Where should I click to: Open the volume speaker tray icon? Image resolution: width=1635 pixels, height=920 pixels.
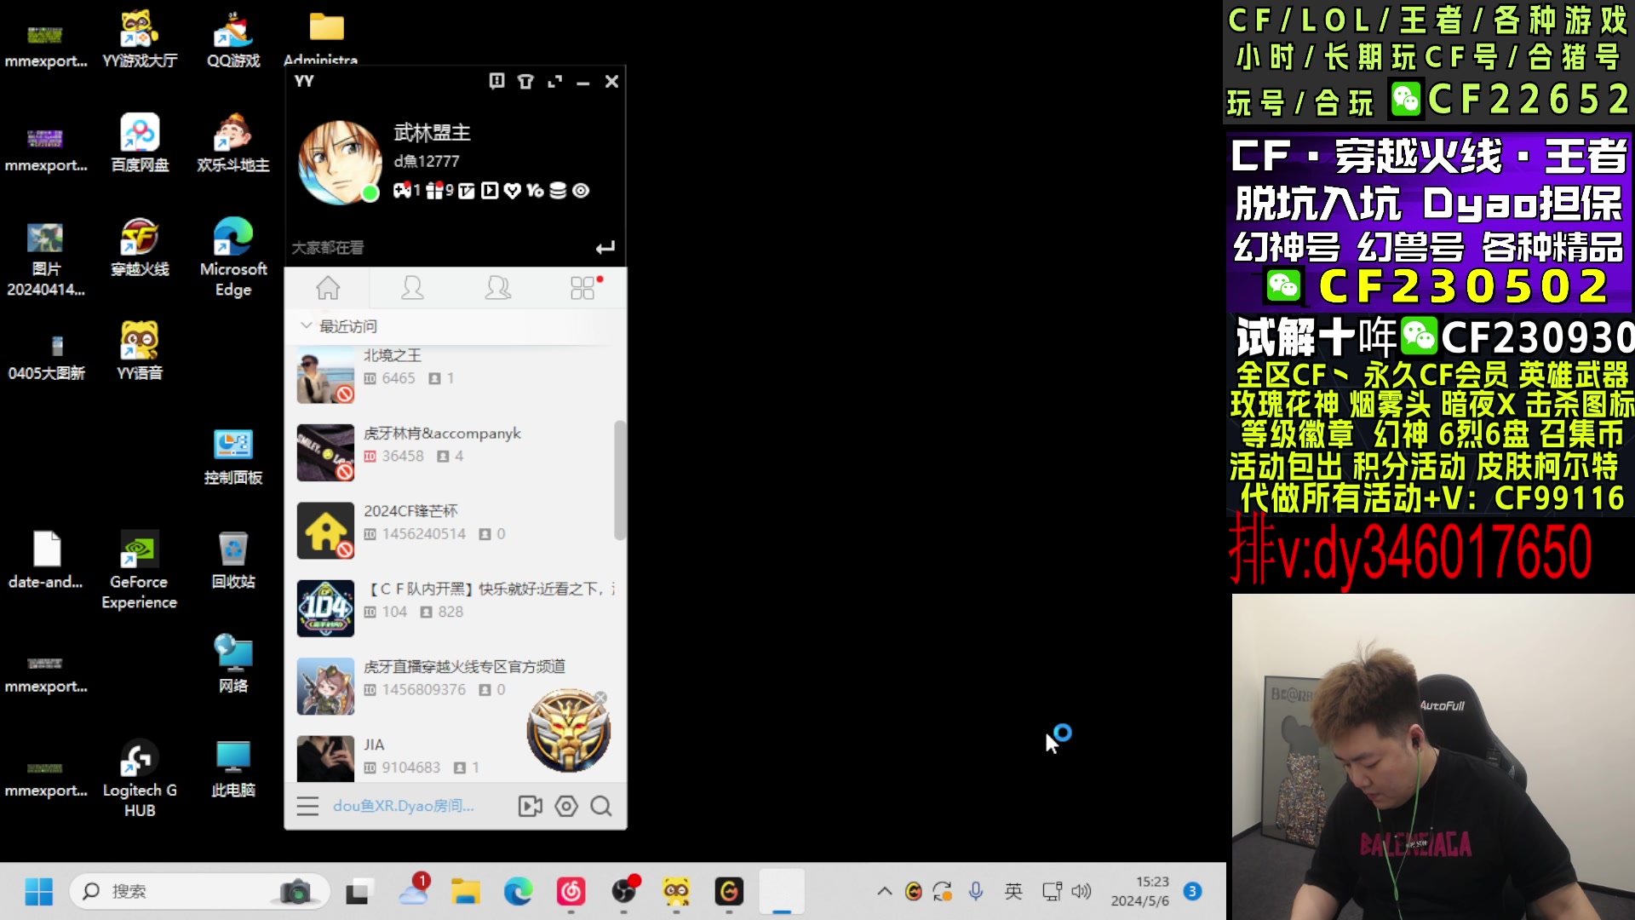click(1081, 892)
